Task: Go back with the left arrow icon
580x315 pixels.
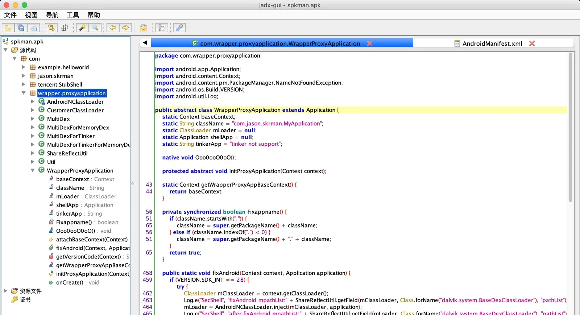Action: 113,28
